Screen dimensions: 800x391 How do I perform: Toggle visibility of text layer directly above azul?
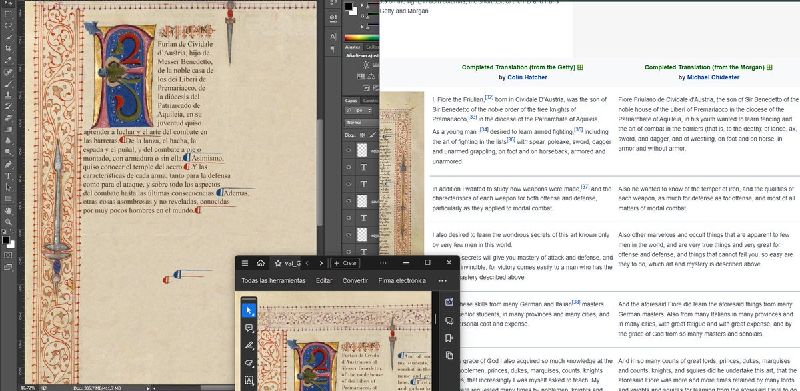349,184
